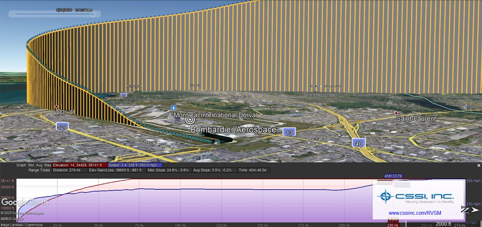The image size is (482, 227).
Task: Click the Google Earth logo
Action: pos(25,202)
